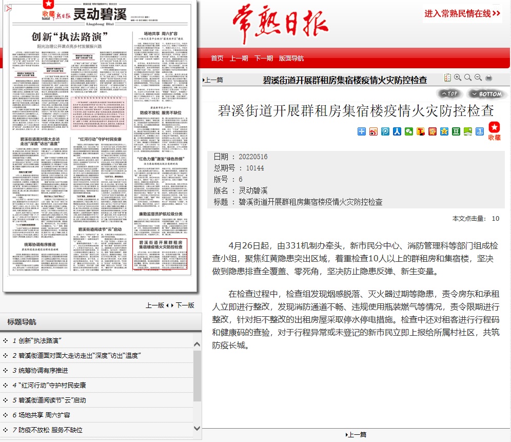Open title 6 场地共享 周六扩容
The width and height of the screenshot is (511, 442).
click(x=41, y=415)
